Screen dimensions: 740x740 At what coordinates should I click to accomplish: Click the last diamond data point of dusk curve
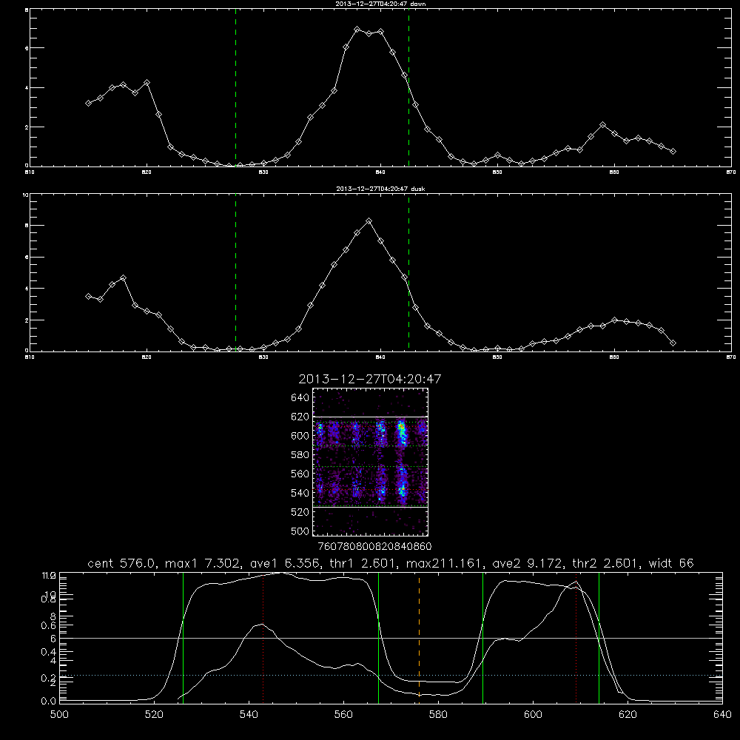point(673,343)
